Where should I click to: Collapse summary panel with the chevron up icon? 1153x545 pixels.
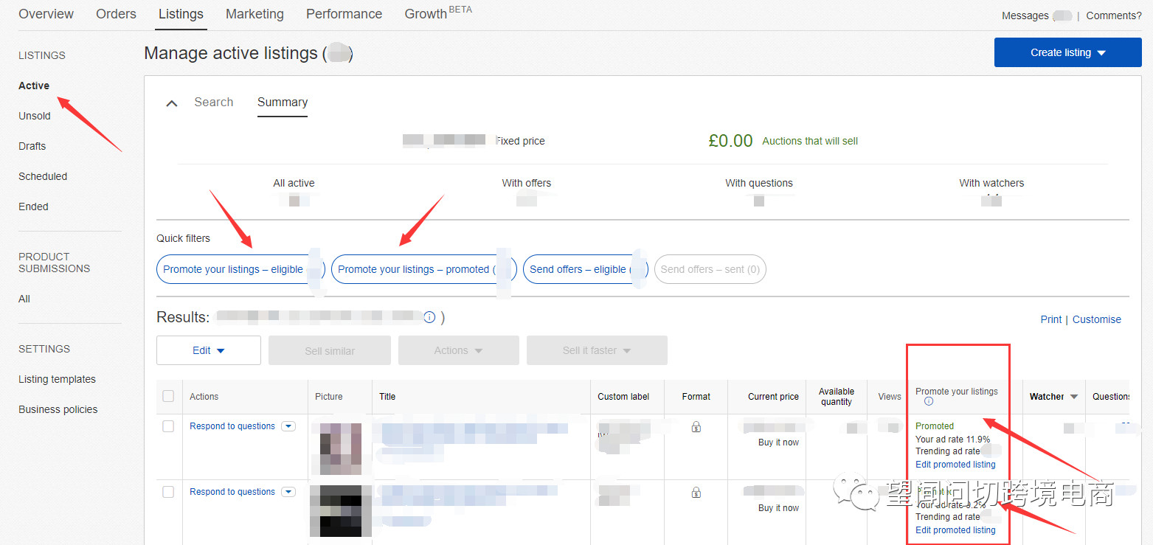pos(172,103)
